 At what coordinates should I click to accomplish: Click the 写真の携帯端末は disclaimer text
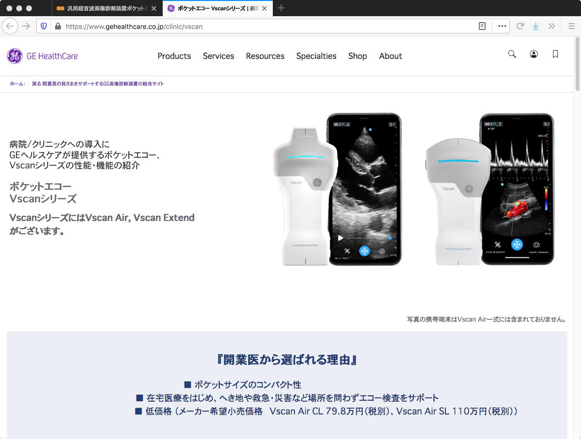486,319
